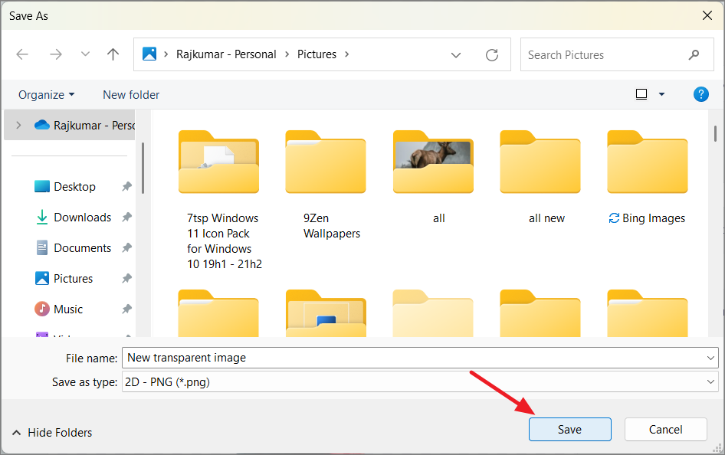This screenshot has height=455, width=725.
Task: Open the Save as type combo box
Action: click(420, 382)
